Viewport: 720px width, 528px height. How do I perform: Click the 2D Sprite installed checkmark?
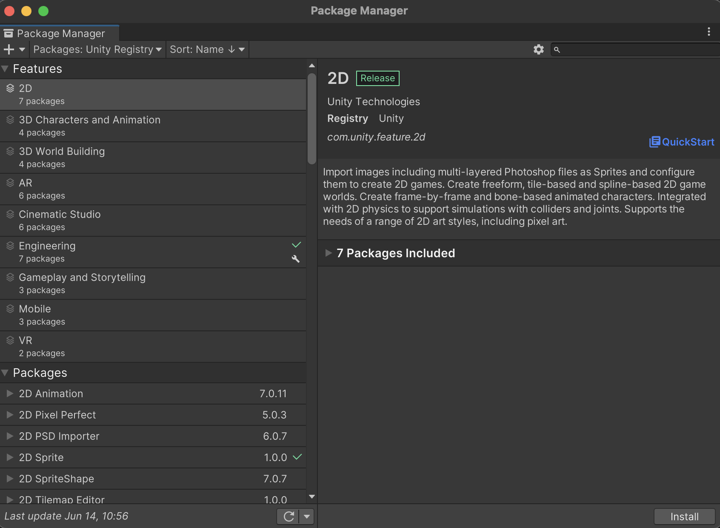(297, 457)
